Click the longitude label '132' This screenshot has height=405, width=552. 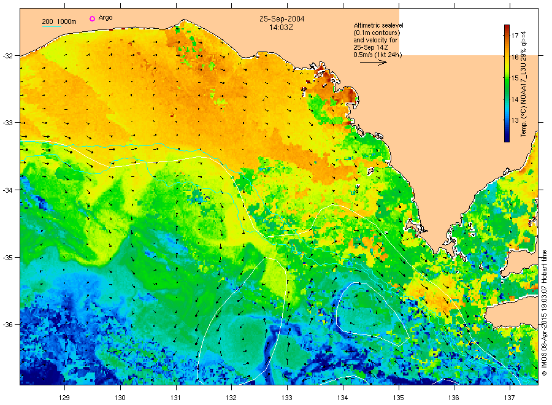click(x=231, y=398)
